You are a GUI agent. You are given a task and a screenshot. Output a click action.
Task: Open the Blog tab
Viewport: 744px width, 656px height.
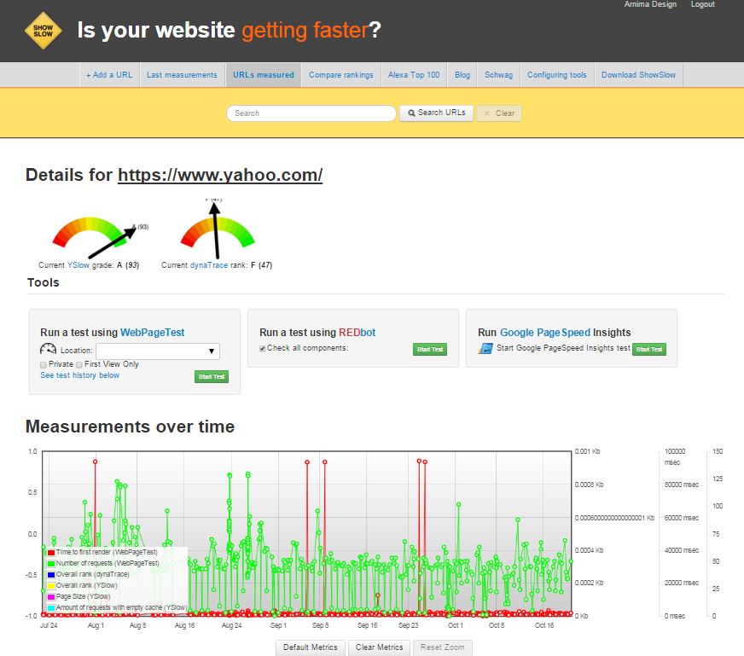pyautogui.click(x=462, y=75)
